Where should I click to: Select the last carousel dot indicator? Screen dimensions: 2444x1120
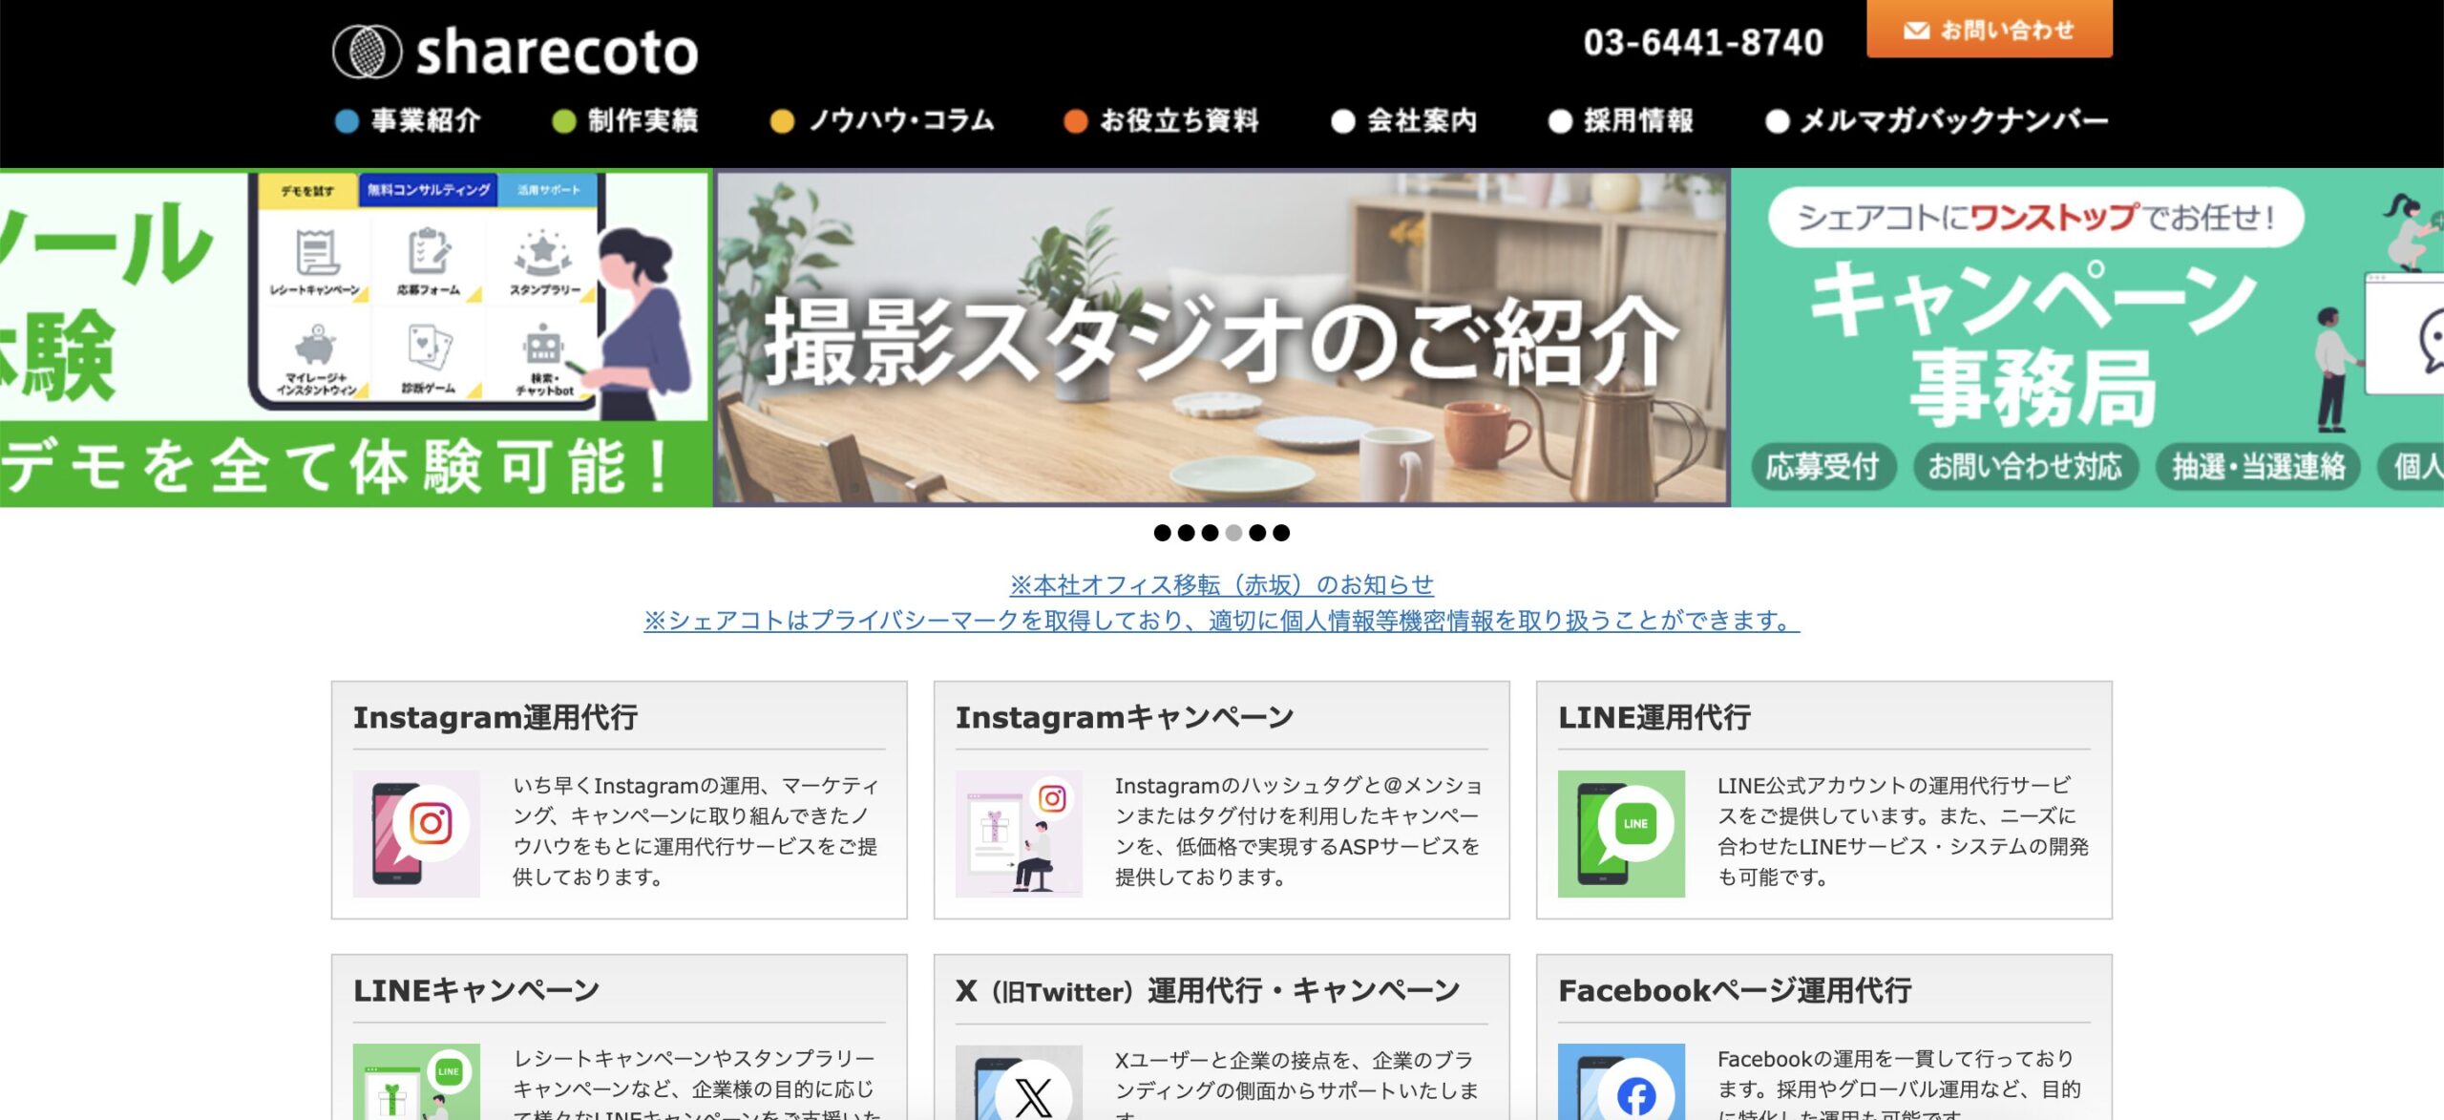coord(1281,533)
